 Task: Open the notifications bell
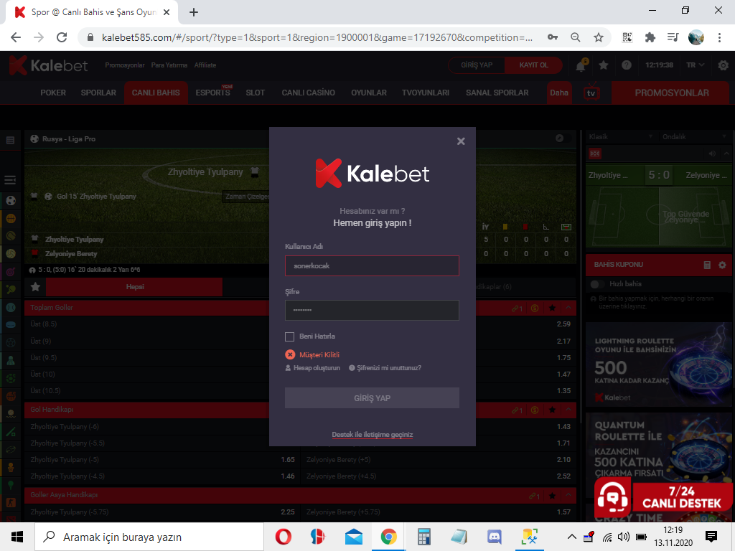[x=581, y=65]
